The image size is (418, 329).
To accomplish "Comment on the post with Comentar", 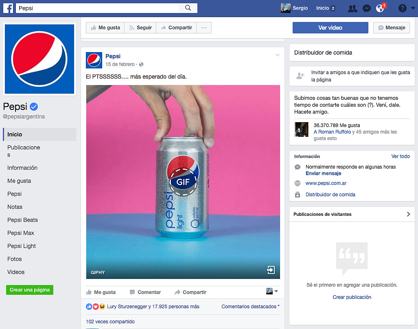I will (x=145, y=292).
